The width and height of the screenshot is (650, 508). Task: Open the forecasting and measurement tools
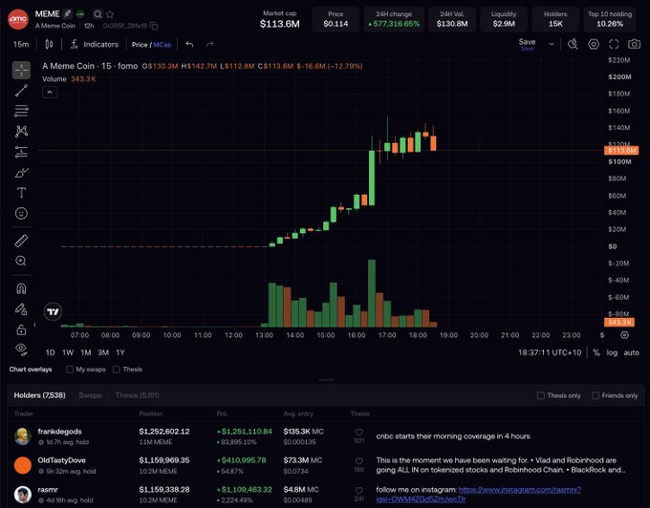point(21,152)
